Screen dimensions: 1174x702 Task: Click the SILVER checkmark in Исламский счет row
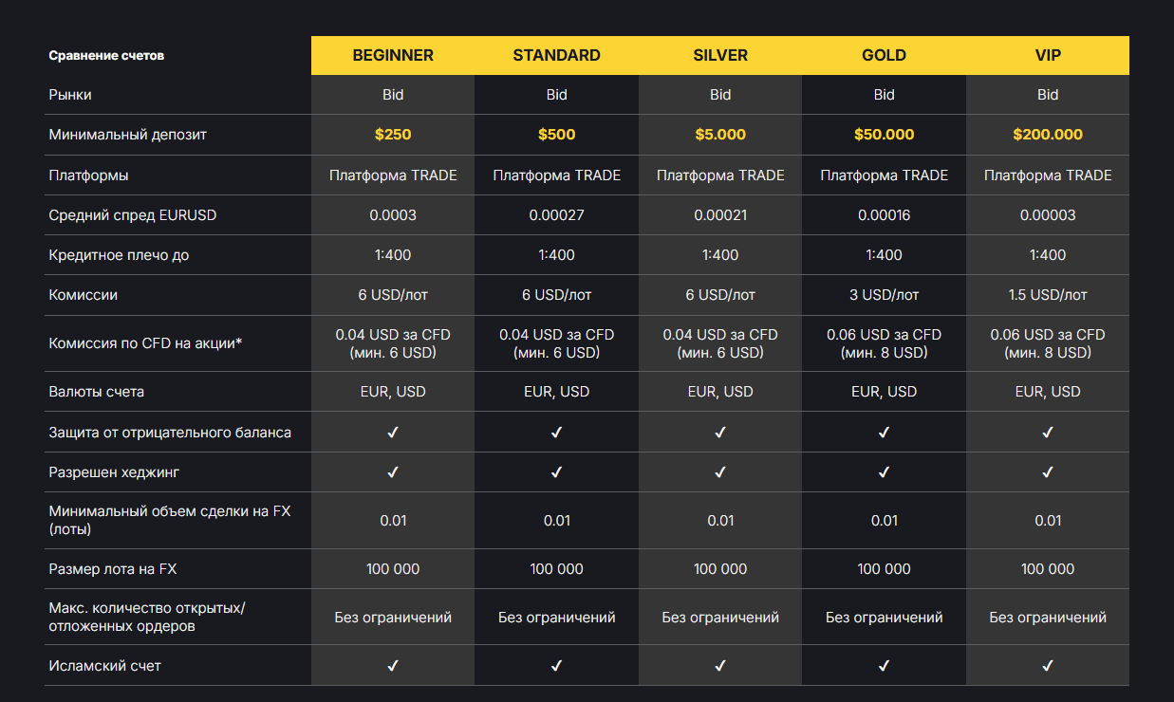point(720,666)
